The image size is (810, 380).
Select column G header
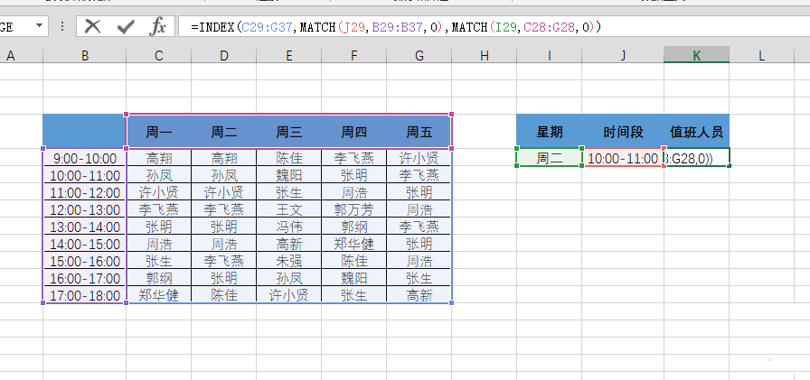[419, 56]
